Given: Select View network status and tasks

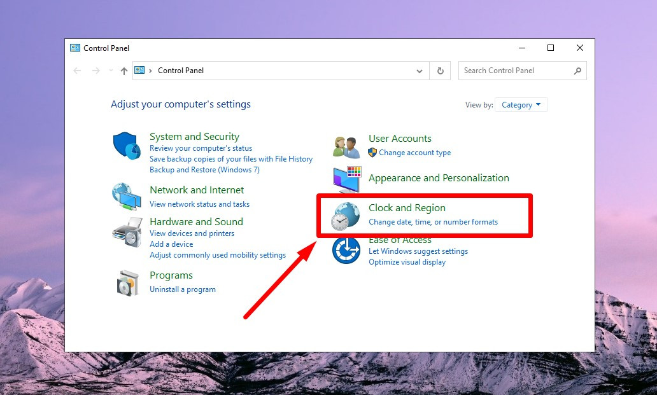Looking at the screenshot, I should pos(199,204).
